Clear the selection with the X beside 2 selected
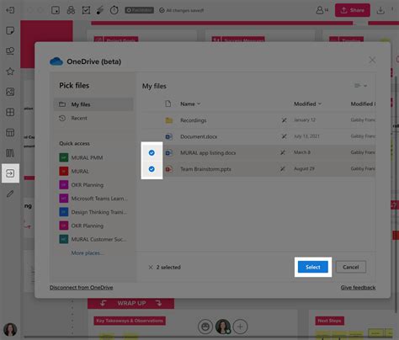 pos(151,267)
